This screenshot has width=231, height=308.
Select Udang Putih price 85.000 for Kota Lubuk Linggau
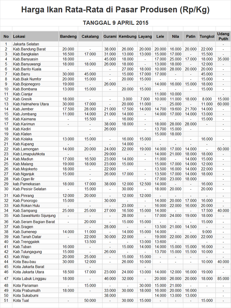[223, 279]
